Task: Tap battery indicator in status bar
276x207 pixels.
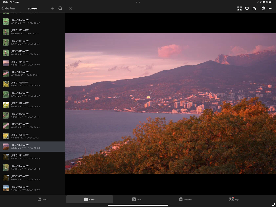Action: click(271, 2)
